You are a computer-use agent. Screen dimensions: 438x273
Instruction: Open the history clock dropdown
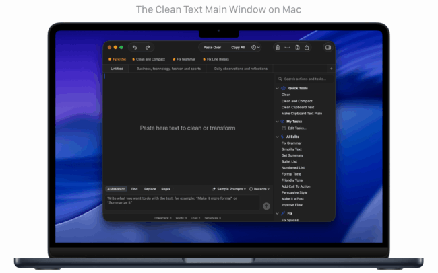[255, 48]
